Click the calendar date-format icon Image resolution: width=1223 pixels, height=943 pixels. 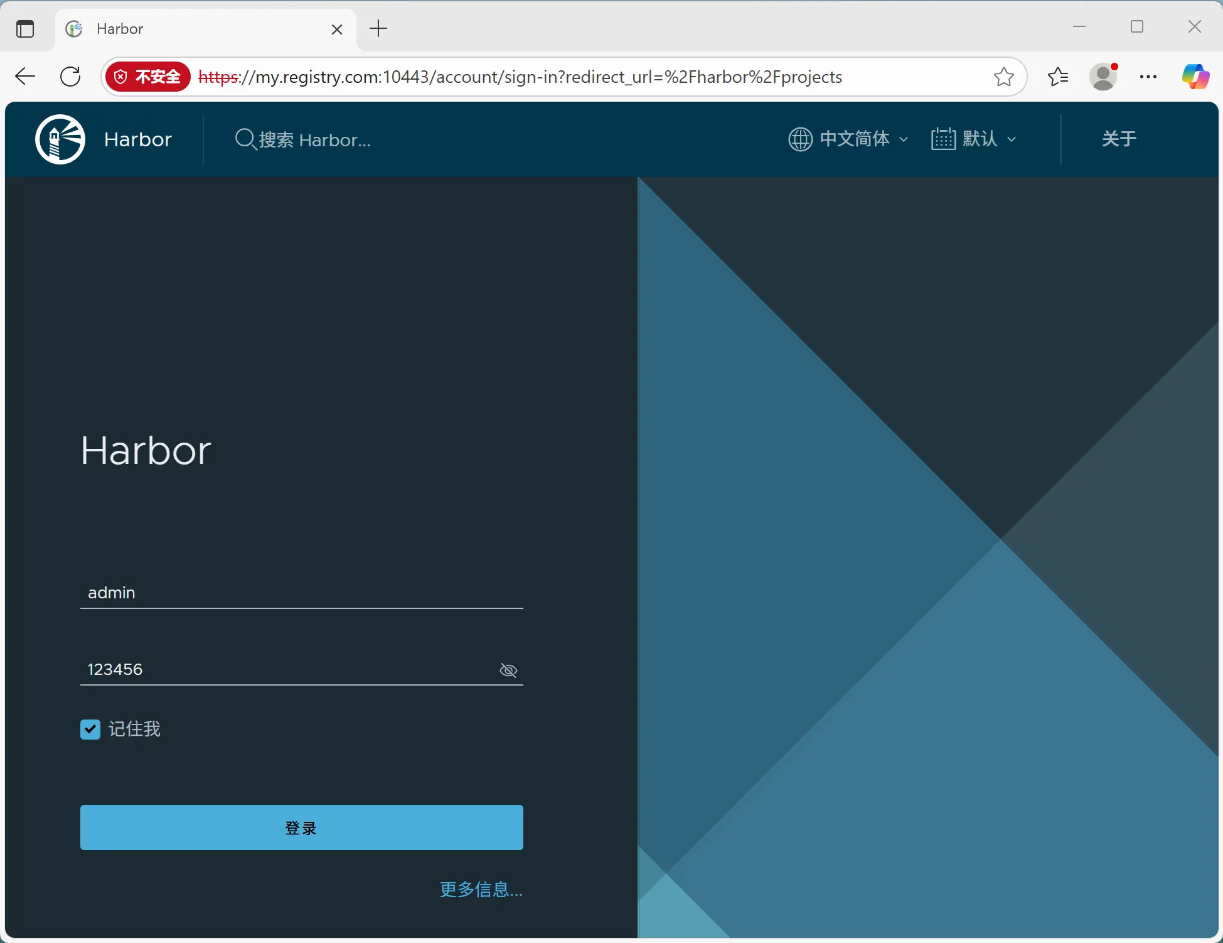tap(943, 139)
